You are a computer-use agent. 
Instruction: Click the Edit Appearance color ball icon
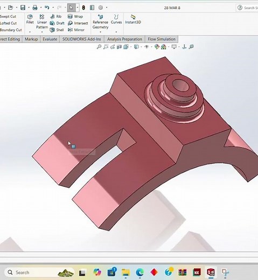coord(157,47)
